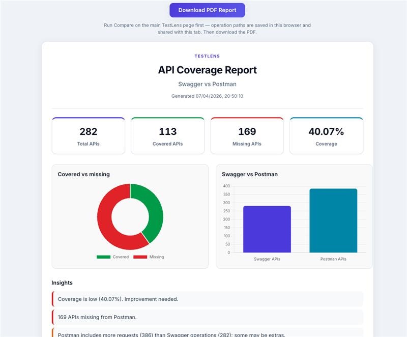Click the API Coverage Report heading
The width and height of the screenshot is (407, 337).
[x=208, y=70]
